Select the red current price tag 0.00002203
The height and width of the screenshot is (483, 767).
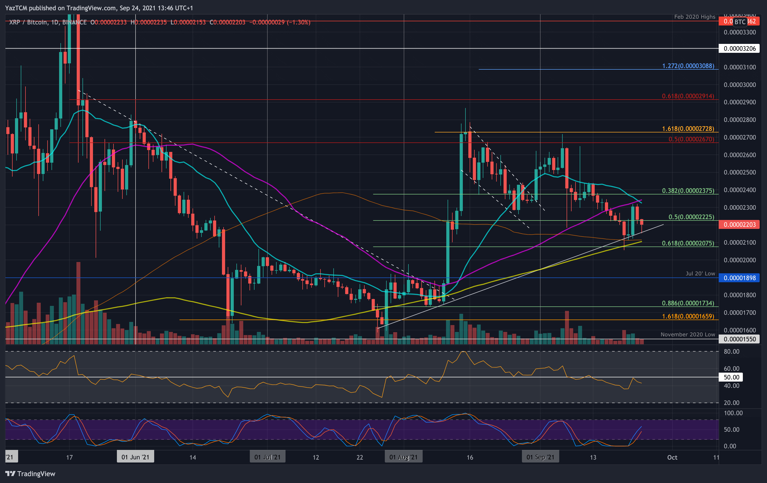[740, 225]
